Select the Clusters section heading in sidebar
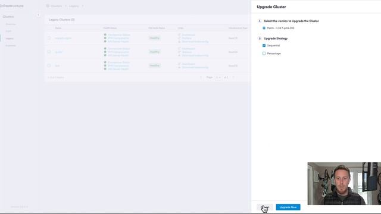The image size is (381, 214). click(8, 17)
